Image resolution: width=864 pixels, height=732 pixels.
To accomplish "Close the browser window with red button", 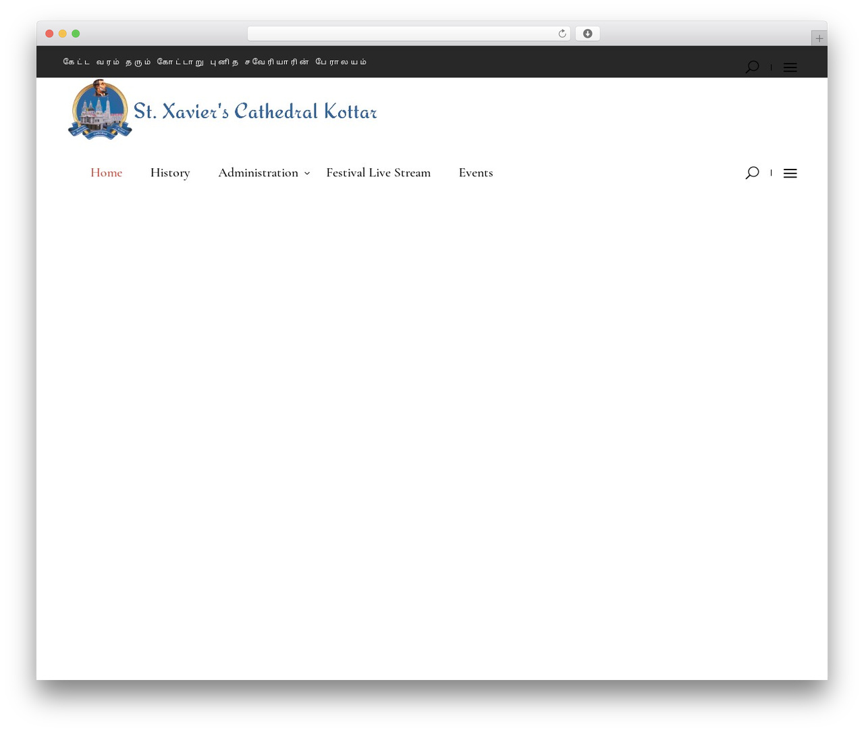I will pyautogui.click(x=49, y=34).
